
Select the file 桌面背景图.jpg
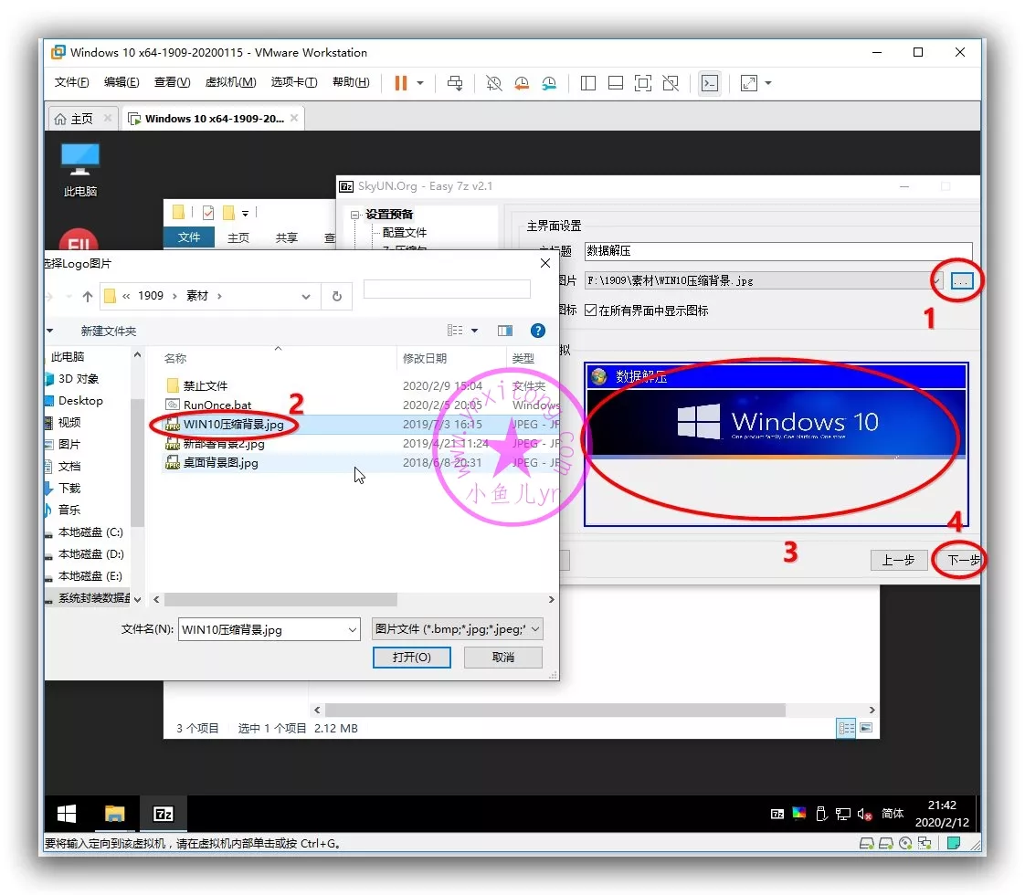220,463
